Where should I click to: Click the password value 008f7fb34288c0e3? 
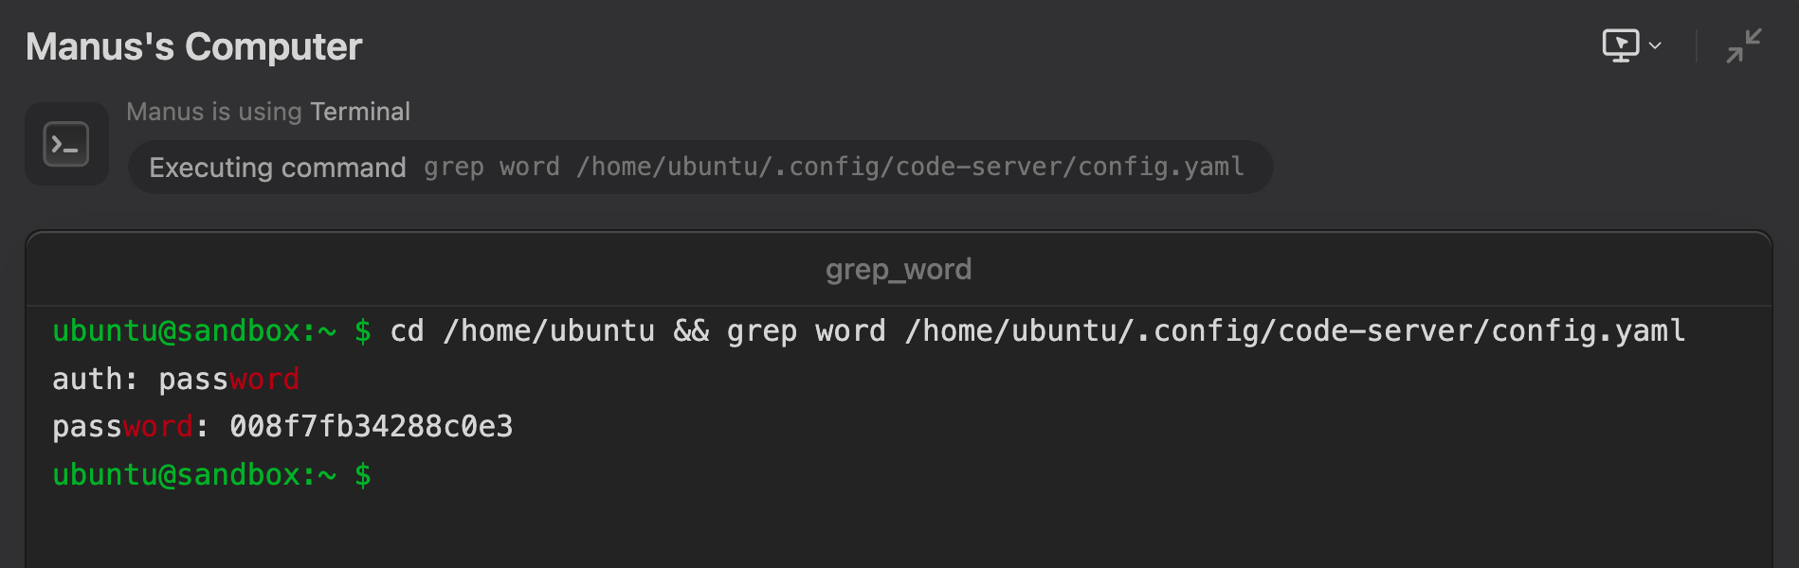[372, 427]
